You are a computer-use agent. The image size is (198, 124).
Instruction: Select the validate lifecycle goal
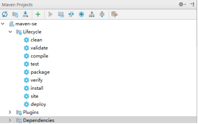(39, 48)
